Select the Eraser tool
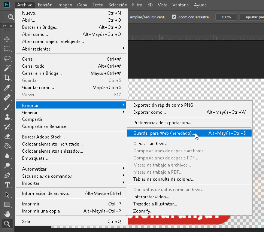This screenshot has width=264, height=232. tap(7, 136)
